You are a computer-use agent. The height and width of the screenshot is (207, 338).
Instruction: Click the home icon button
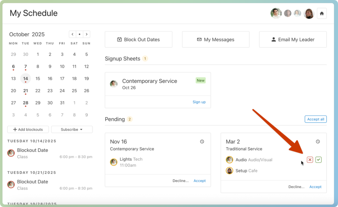[x=322, y=13]
